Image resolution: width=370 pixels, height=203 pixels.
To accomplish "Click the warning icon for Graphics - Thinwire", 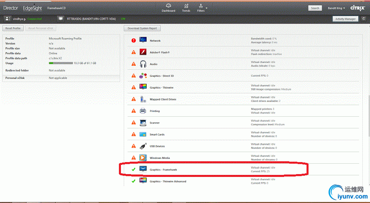I will pos(133,87).
